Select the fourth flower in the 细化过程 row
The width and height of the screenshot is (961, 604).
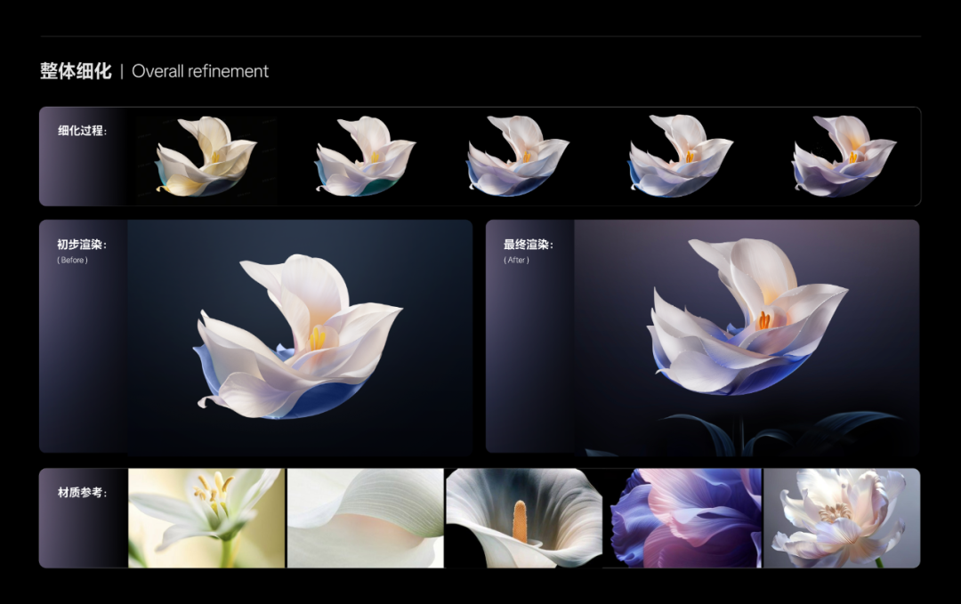tap(681, 157)
